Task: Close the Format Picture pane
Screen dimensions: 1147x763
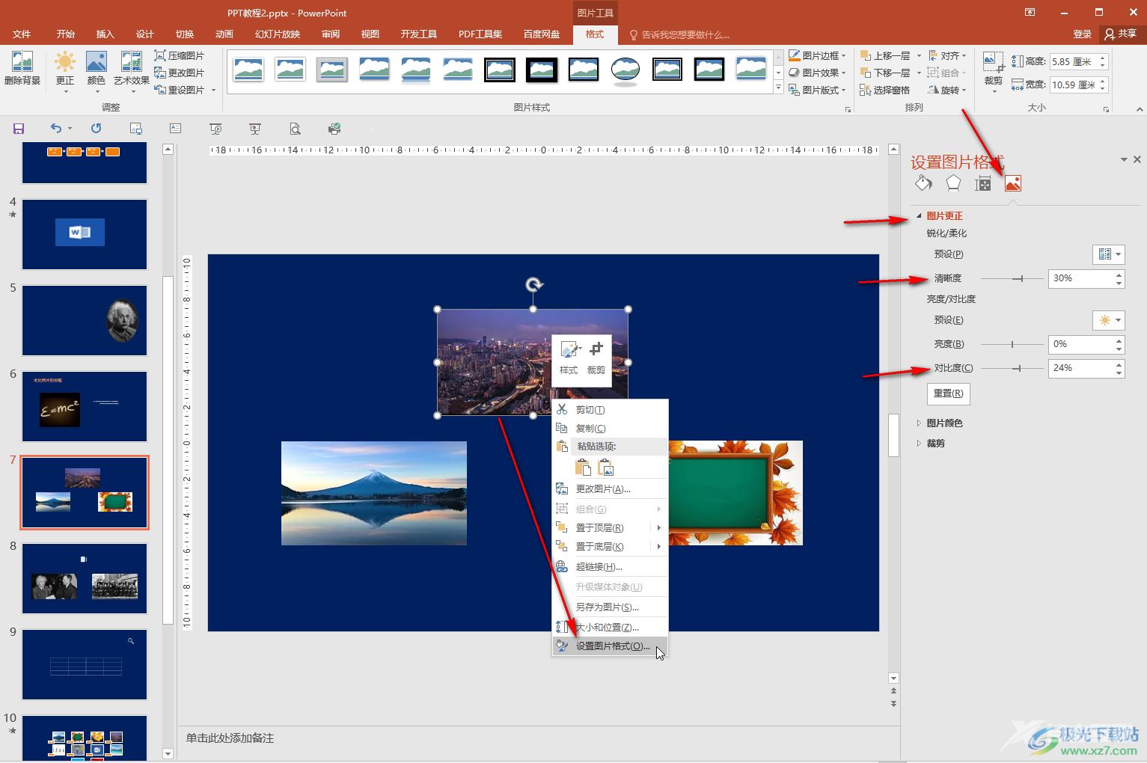Action: click(1137, 159)
